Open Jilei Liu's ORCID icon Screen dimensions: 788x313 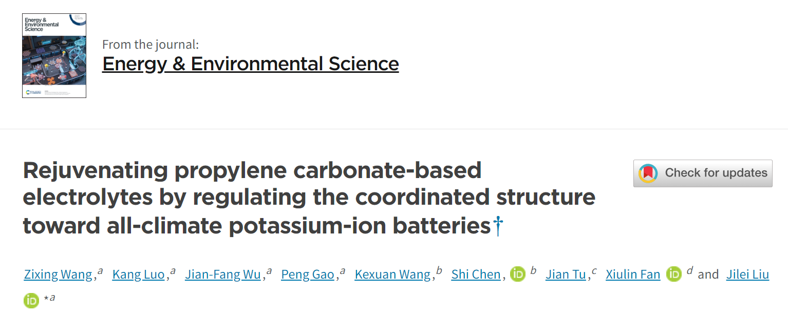click(31, 300)
